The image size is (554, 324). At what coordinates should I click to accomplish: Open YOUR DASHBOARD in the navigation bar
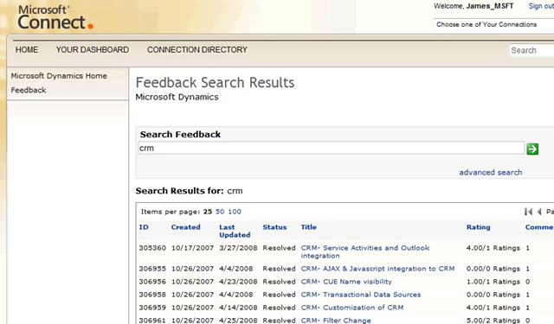93,50
